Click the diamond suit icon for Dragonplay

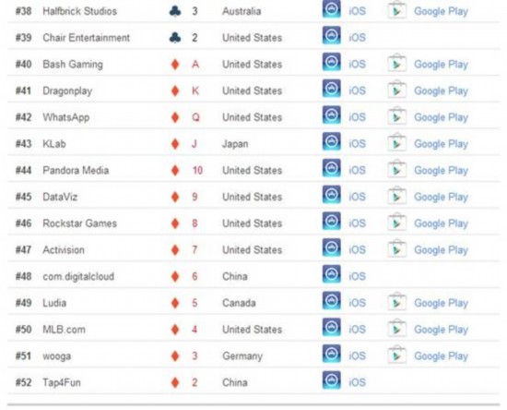pyautogui.click(x=175, y=90)
